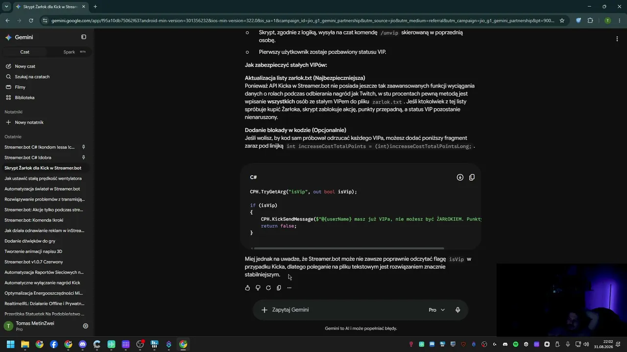Screen dimensions: 627x352
Task: Download the C# code snippet
Action: point(460,177)
